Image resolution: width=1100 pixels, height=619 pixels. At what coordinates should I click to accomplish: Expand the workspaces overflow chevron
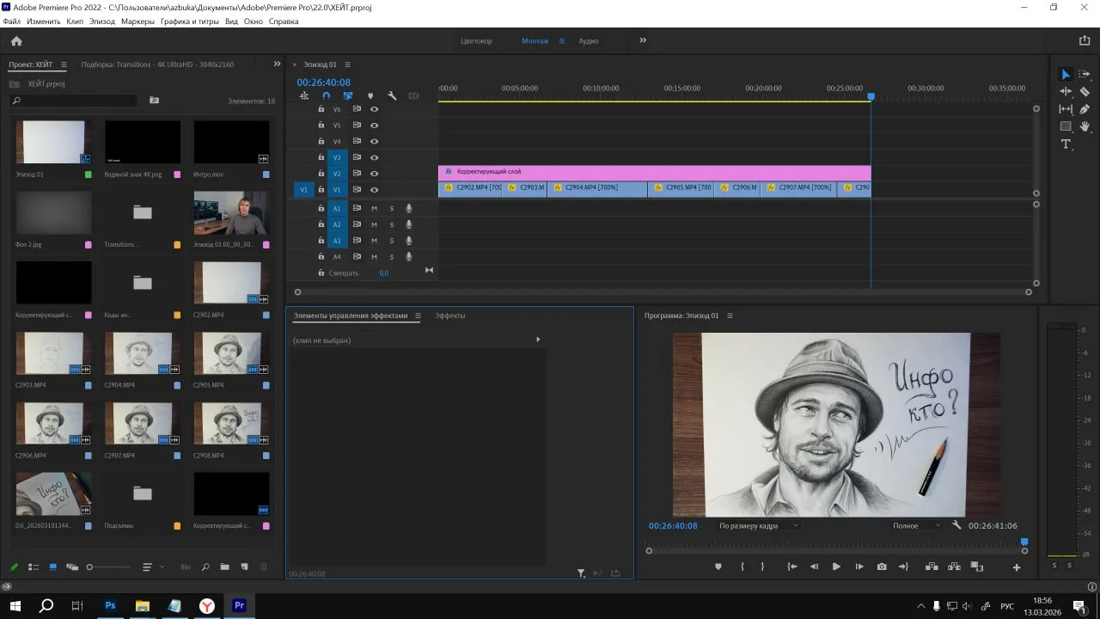coord(643,40)
